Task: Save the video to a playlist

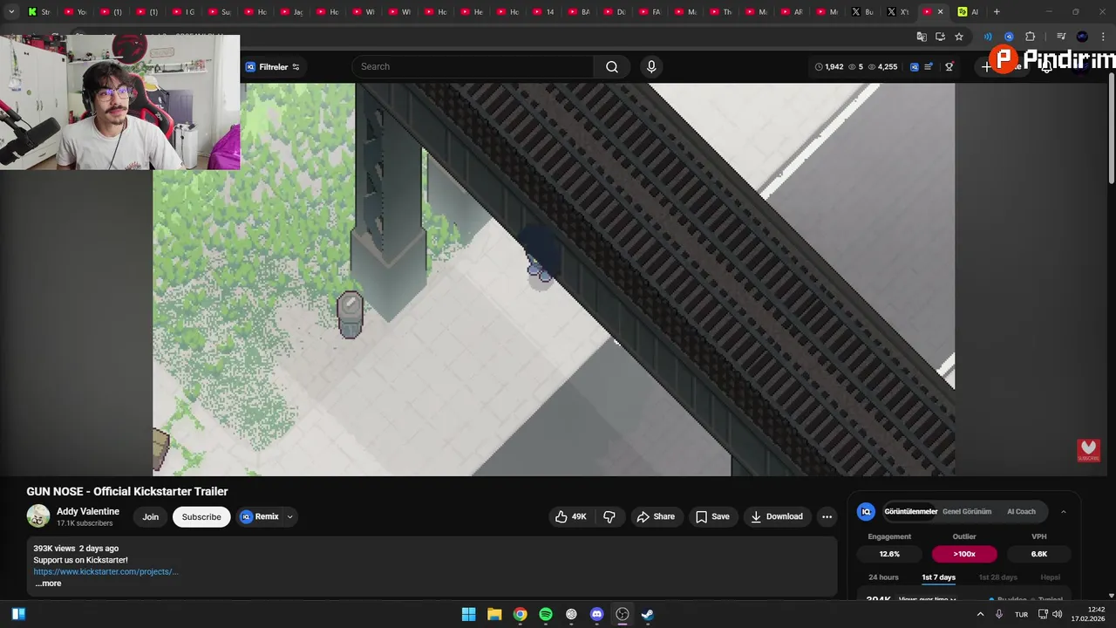Action: [712, 516]
